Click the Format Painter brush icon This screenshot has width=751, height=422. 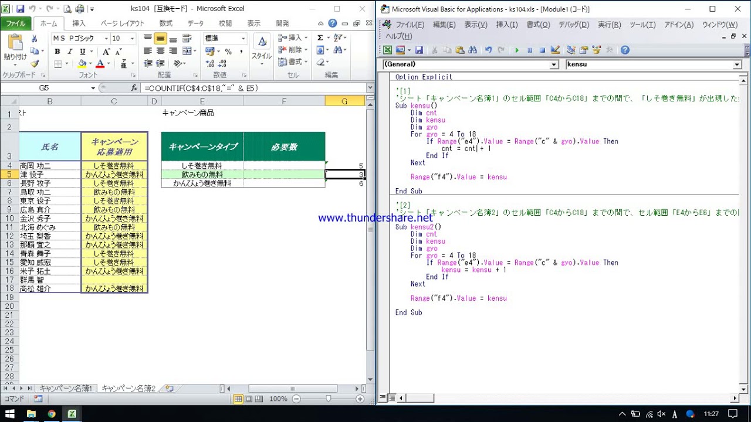tap(35, 64)
